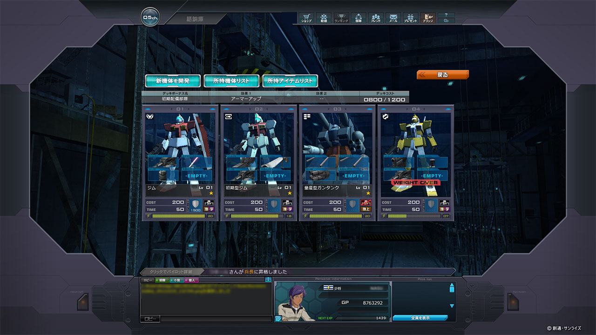Click the orange 戻る back button

tap(443, 74)
